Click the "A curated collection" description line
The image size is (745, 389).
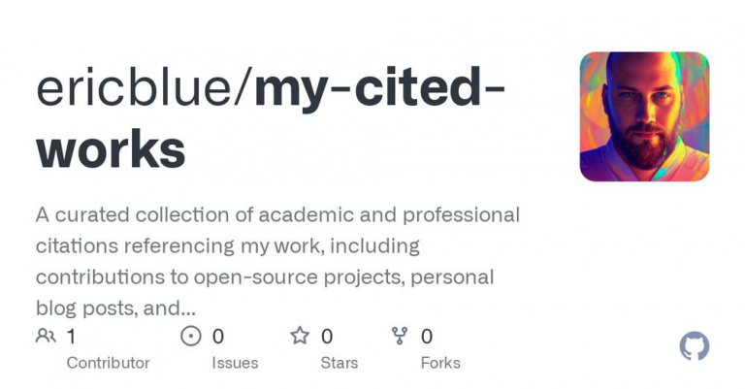pos(277,214)
